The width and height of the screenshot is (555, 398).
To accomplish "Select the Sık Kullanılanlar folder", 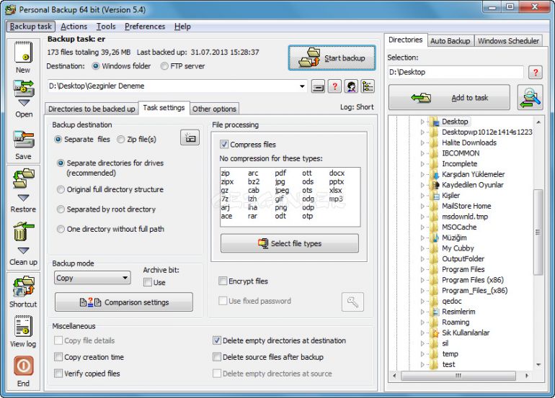I will click(x=466, y=333).
